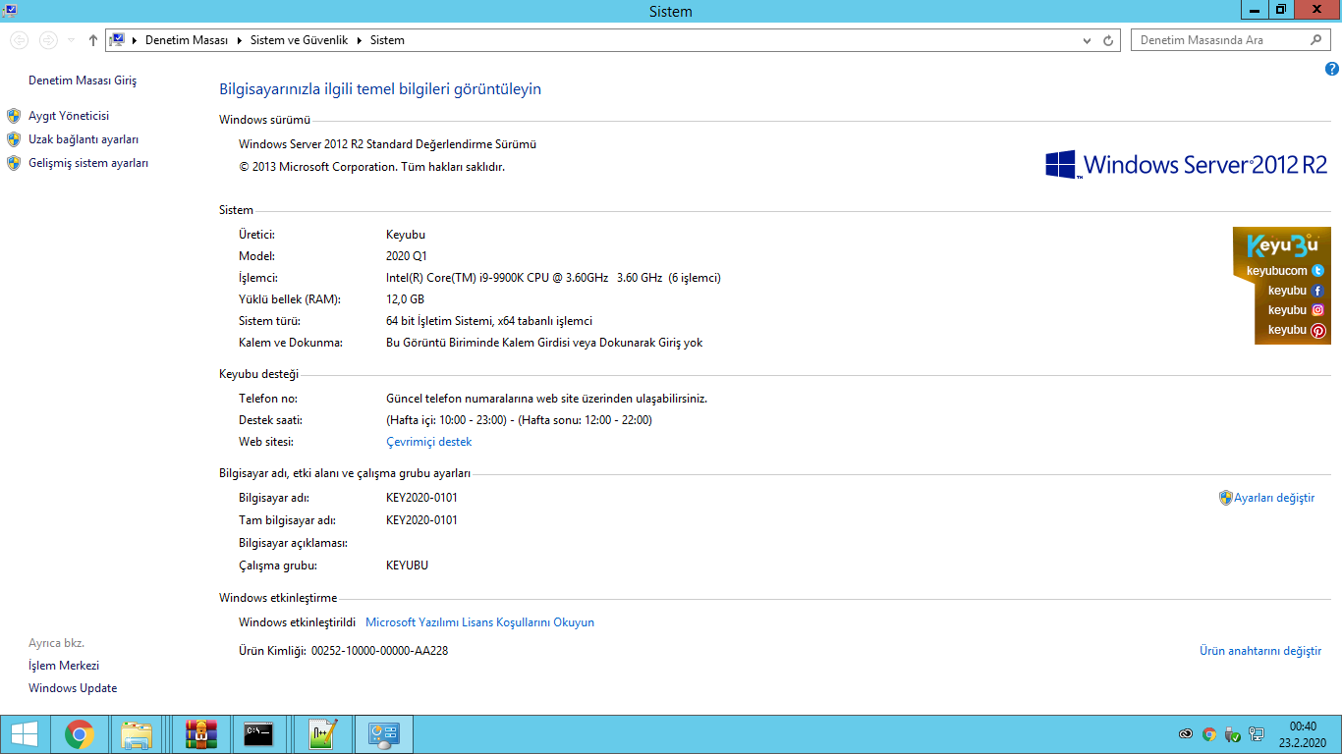Expand the address bar history dropdown

(1087, 40)
